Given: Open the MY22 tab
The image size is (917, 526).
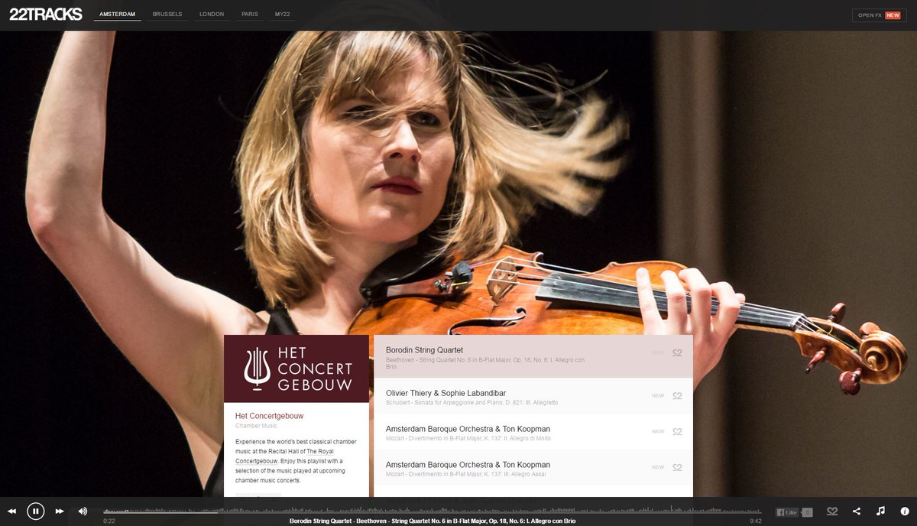Looking at the screenshot, I should [x=283, y=15].
